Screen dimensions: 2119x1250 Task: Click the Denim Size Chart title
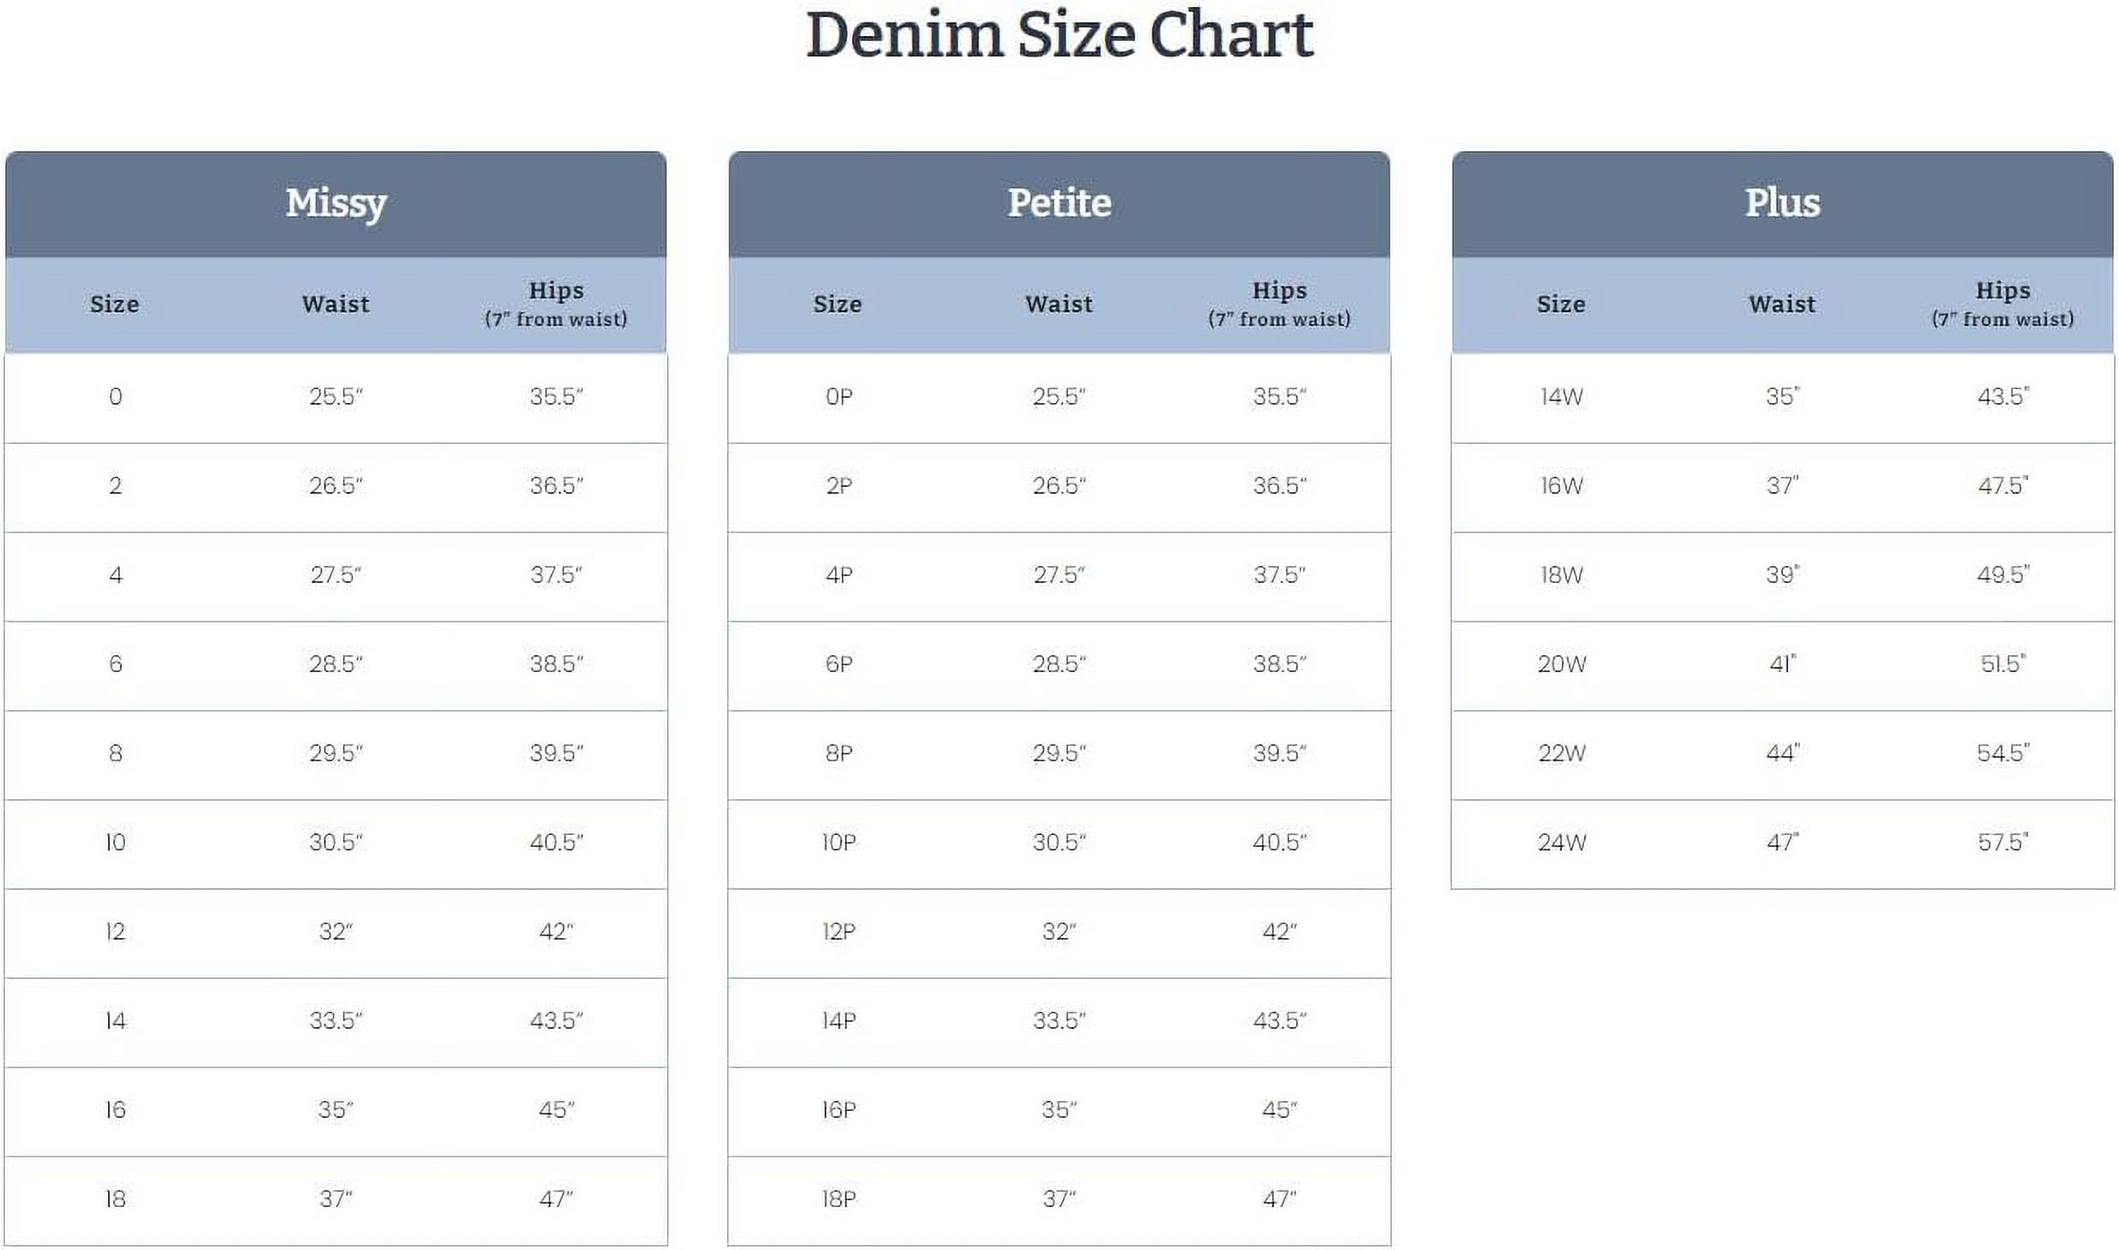coord(1059,36)
